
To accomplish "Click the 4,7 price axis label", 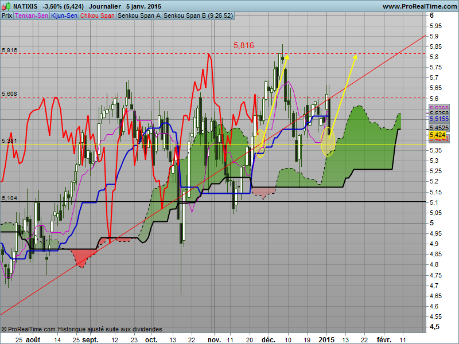I will 434,286.
